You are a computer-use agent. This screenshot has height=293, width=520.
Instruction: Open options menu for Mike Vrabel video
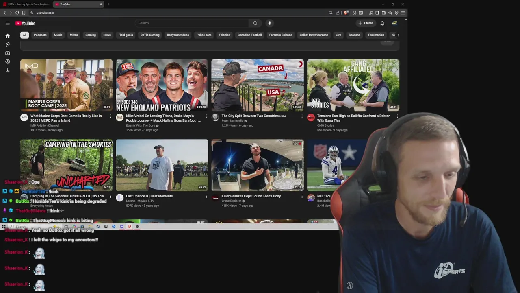pyautogui.click(x=206, y=116)
